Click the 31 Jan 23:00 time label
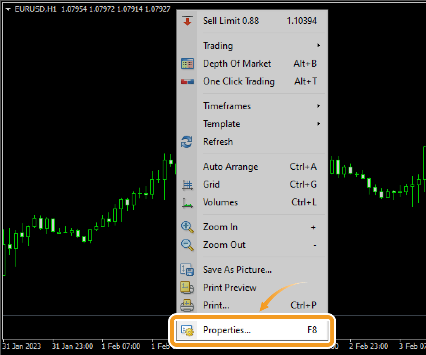Image resolution: width=426 pixels, height=355 pixels. [72, 346]
